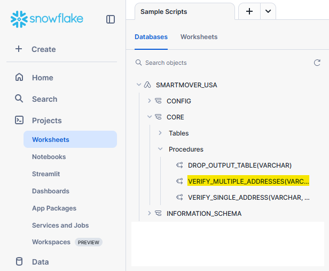
Task: Select the Tables folder label
Action: click(x=179, y=133)
